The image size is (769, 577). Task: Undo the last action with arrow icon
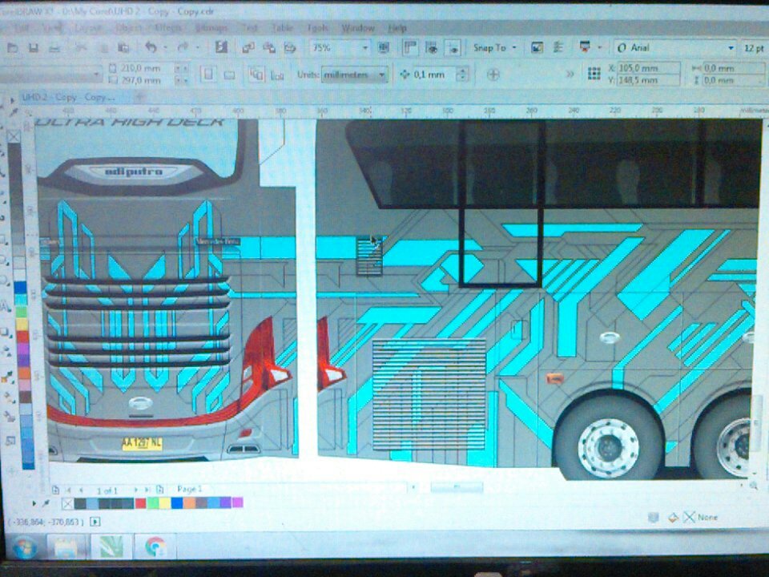151,47
